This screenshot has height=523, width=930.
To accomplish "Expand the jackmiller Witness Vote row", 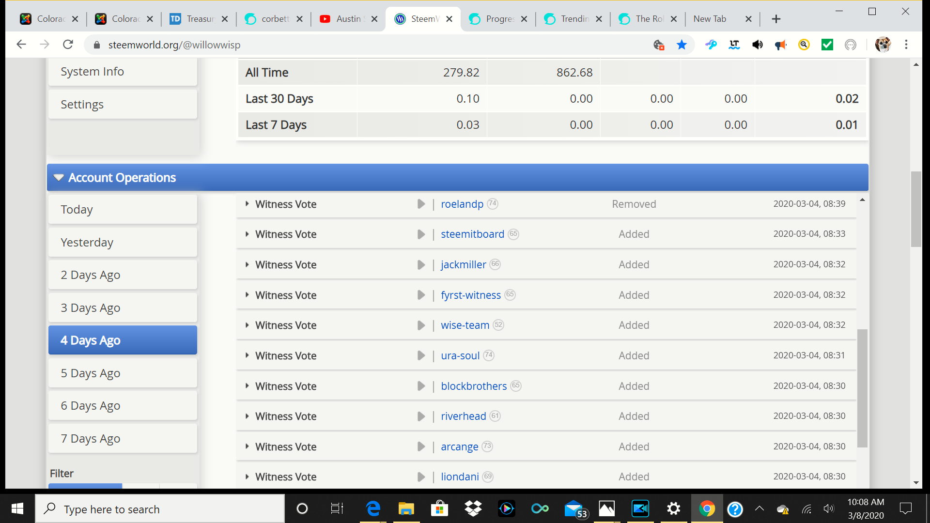I will pos(247,265).
